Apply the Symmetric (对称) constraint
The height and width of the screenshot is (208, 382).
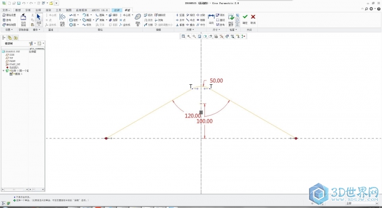click(201, 15)
